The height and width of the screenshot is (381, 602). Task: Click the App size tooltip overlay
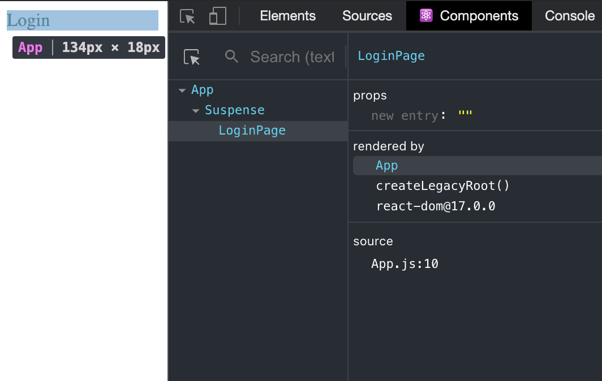89,47
